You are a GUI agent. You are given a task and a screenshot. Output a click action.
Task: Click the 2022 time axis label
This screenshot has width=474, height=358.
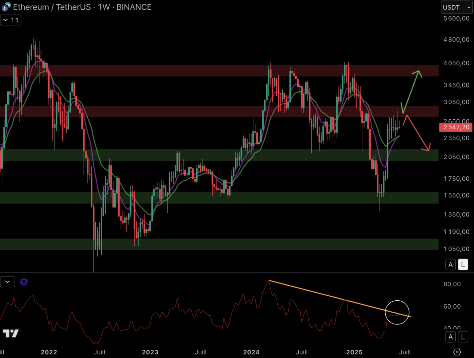(49, 352)
